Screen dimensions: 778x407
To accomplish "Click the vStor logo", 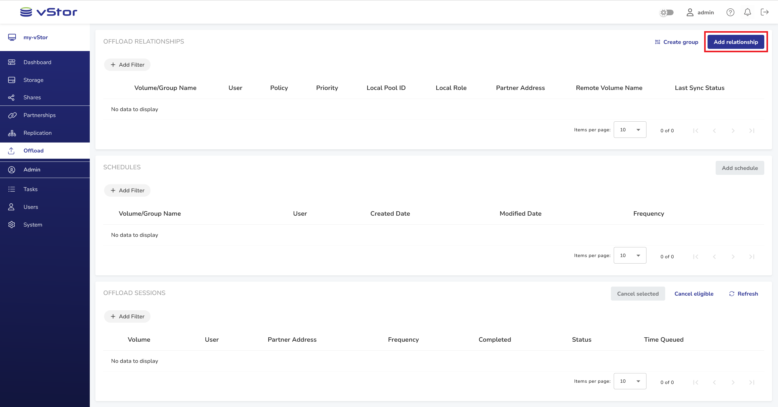I will pos(49,12).
